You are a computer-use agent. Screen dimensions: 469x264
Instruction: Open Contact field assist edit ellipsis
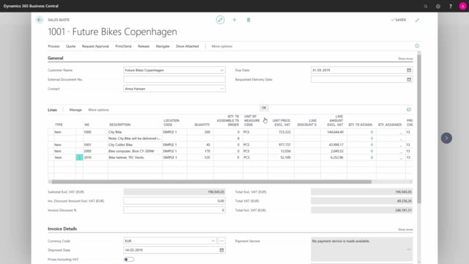click(x=221, y=89)
